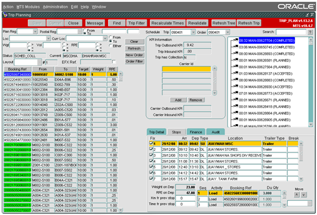
Task: Click the up arrow of the order list scrollbar
Action: click(x=121, y=73)
